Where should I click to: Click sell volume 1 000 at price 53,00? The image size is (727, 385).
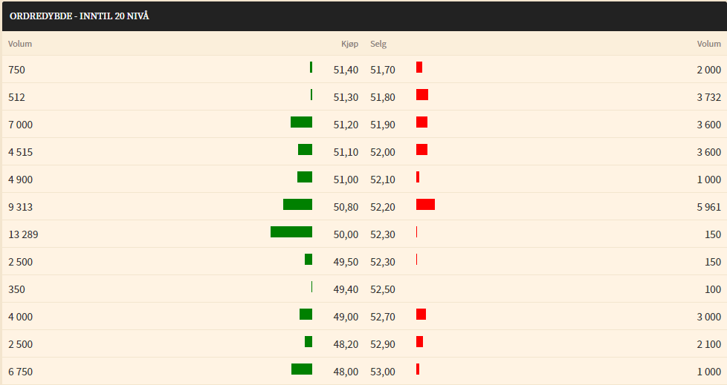(x=709, y=372)
